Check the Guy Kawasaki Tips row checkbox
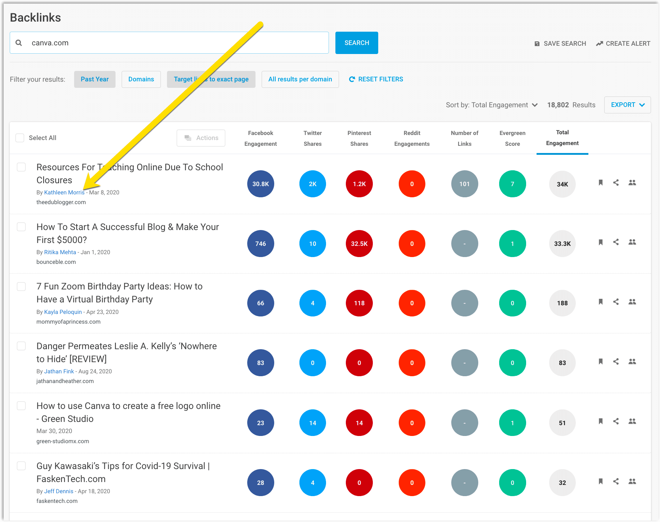 (21, 466)
